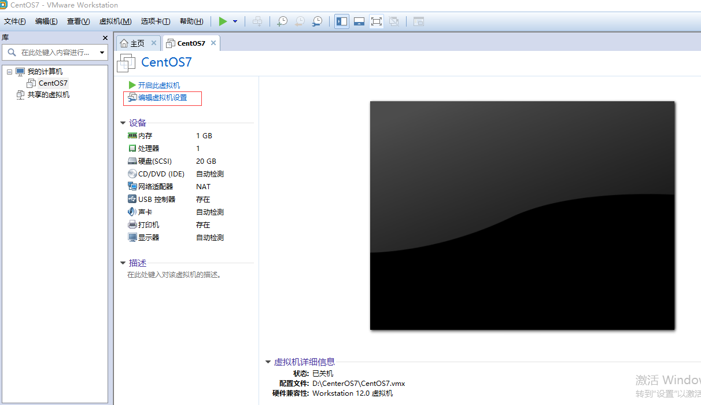Select 共享的虚拟机 in the library
Viewport: 701px width, 405px height.
point(48,95)
